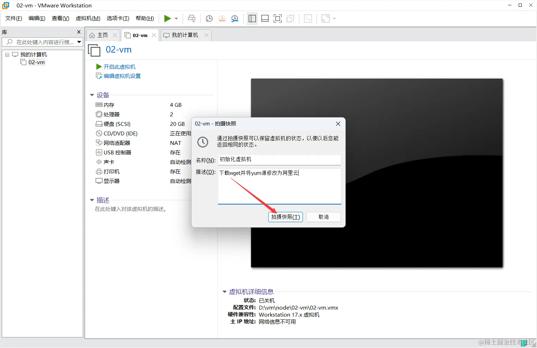
Task: Close the 库 library panel
Action: coord(79,32)
